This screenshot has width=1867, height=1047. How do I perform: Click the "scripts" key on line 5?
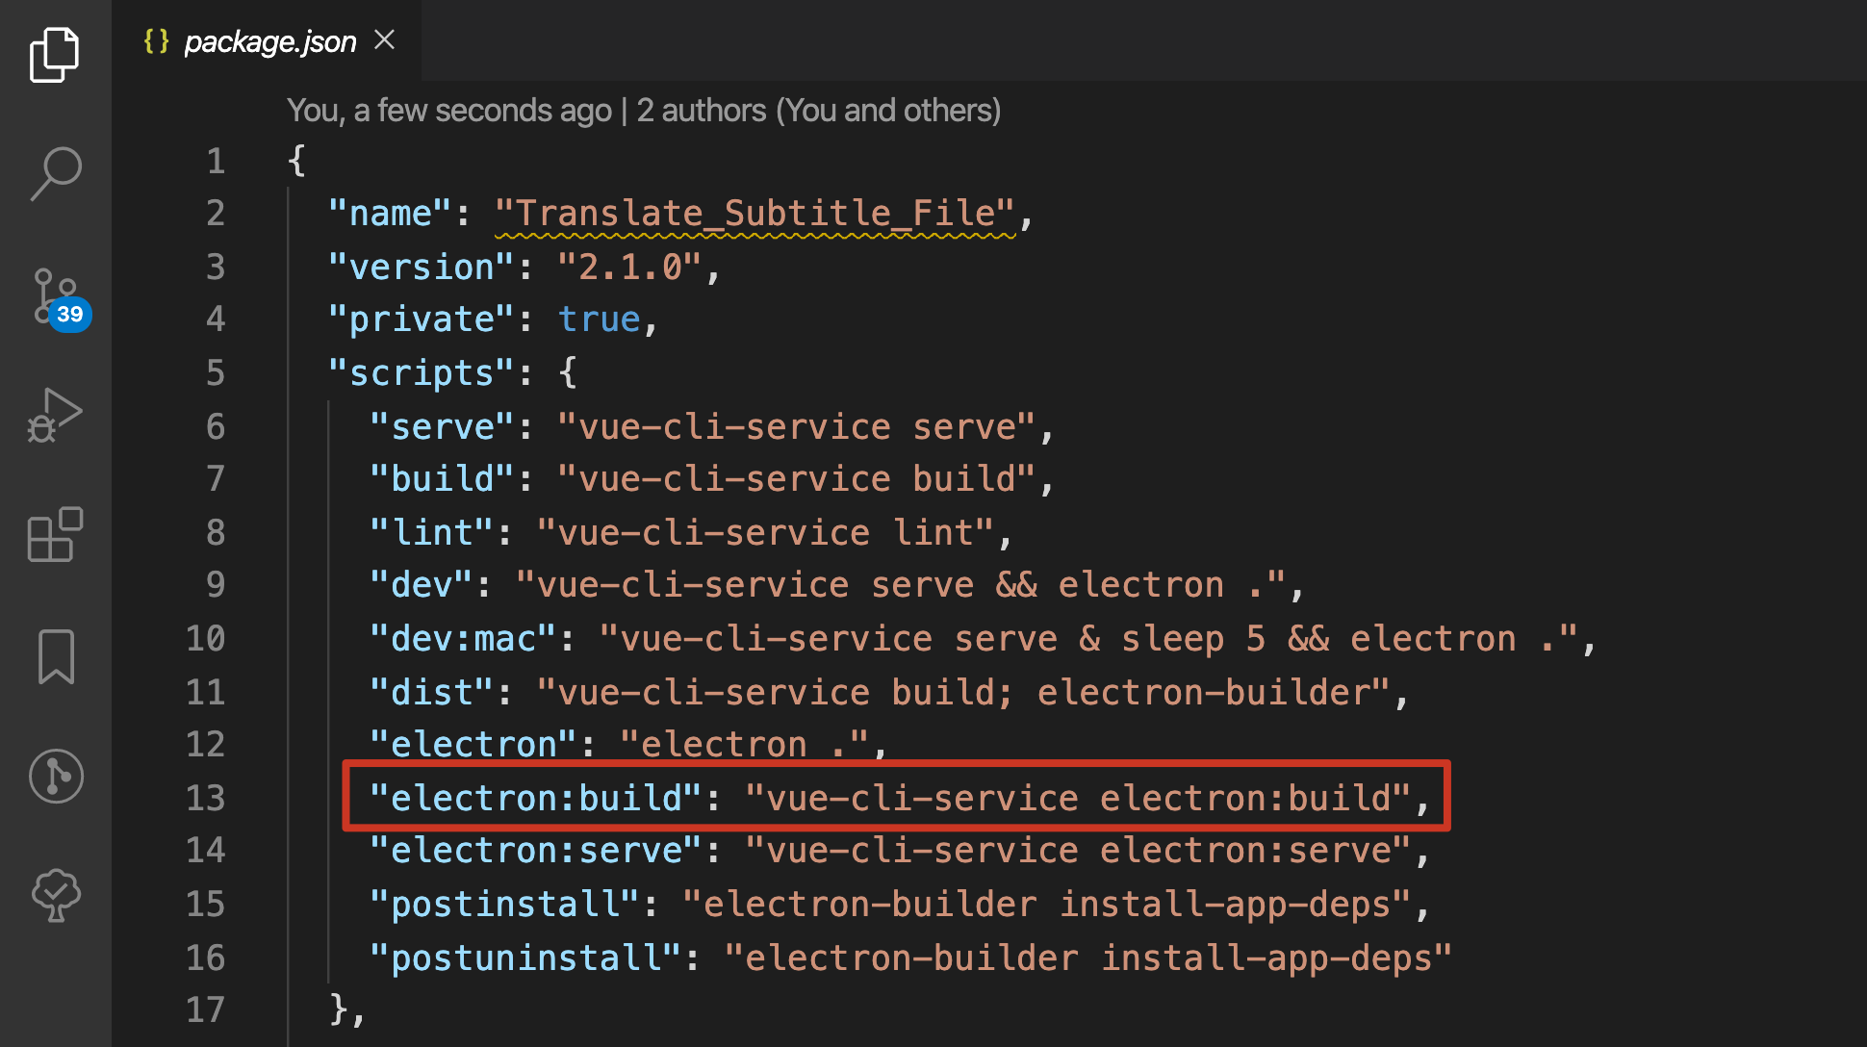pos(421,372)
